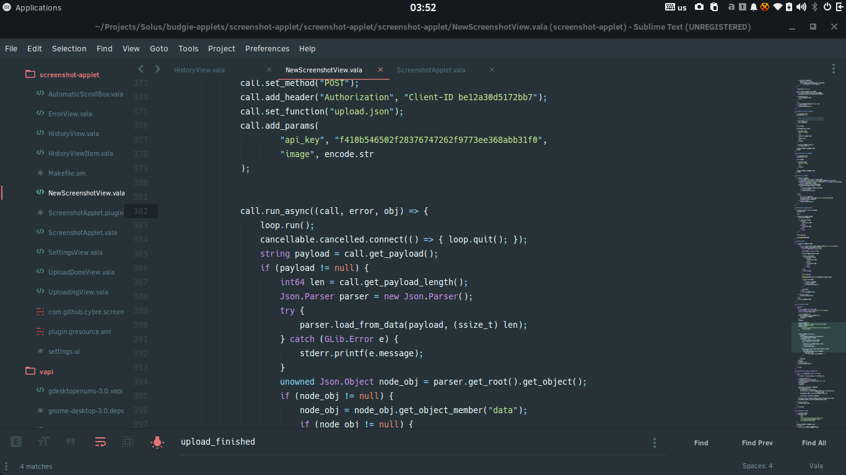Click asterisk icon beside settings.ui
846x475 pixels.
[x=40, y=351]
